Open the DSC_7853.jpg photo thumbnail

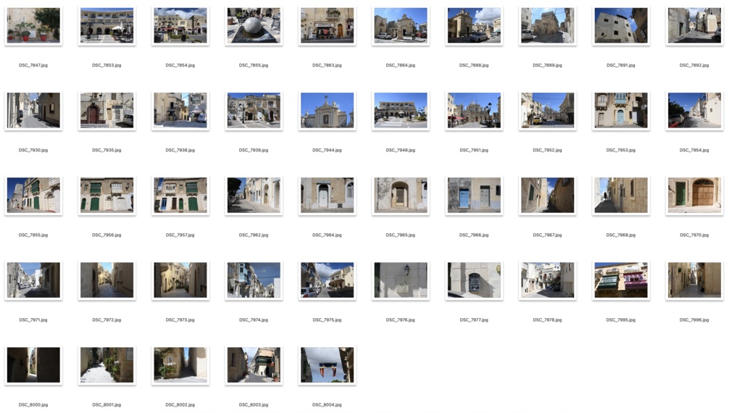point(107,25)
